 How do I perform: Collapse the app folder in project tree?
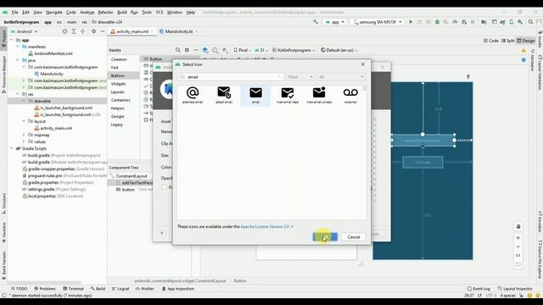click(x=11, y=40)
